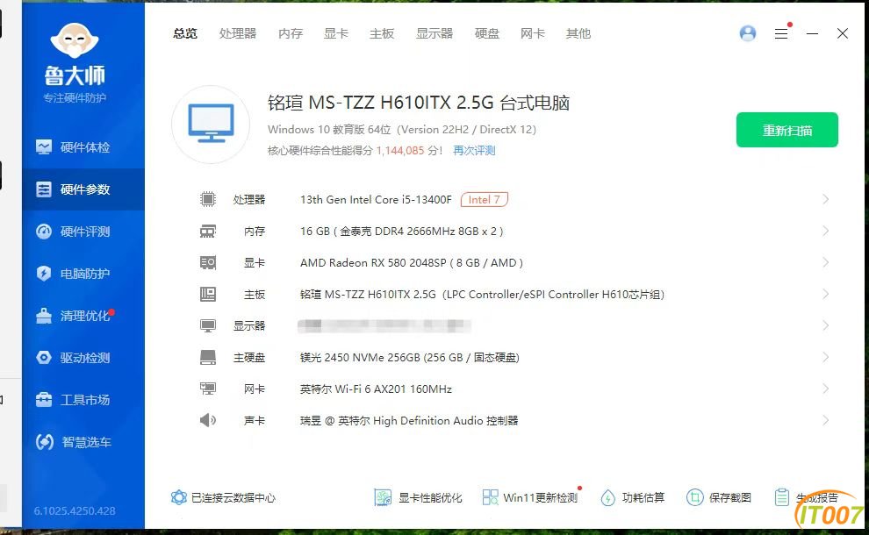The width and height of the screenshot is (869, 535).
Task: Click the green 重新扫描 button
Action: pos(787,130)
